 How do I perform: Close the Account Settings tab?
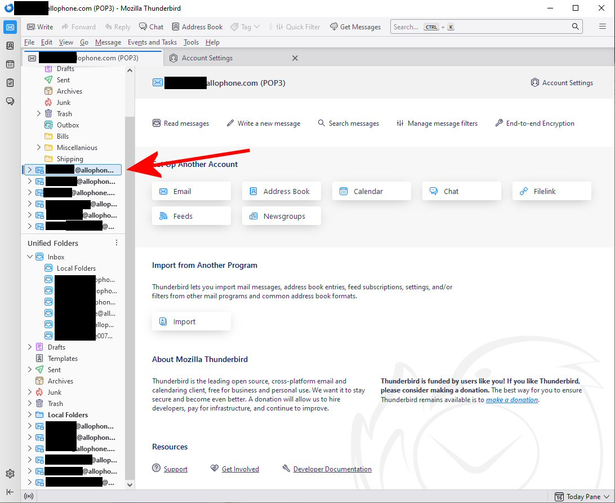point(295,58)
